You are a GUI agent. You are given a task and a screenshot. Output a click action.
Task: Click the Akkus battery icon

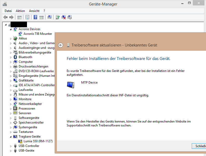[x=15, y=38]
